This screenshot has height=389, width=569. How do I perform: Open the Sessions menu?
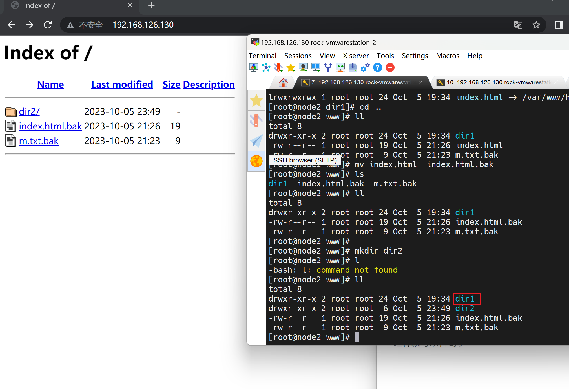click(x=298, y=56)
